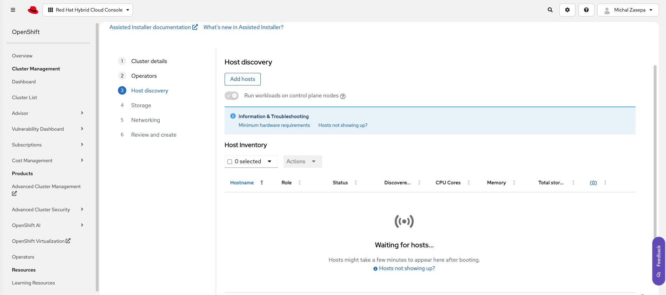Open the hamburger navigation menu
The height and width of the screenshot is (295, 666).
pos(13,10)
